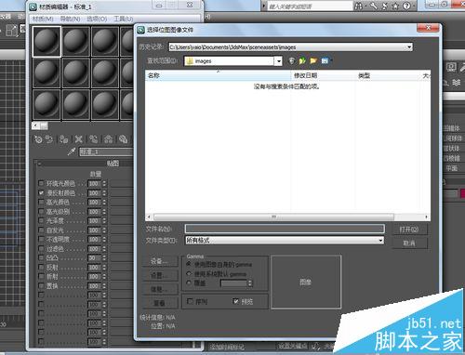Viewport: 465px width, 355px height.
Task: Click the binoculars search icon in title bar
Action: (358, 6)
